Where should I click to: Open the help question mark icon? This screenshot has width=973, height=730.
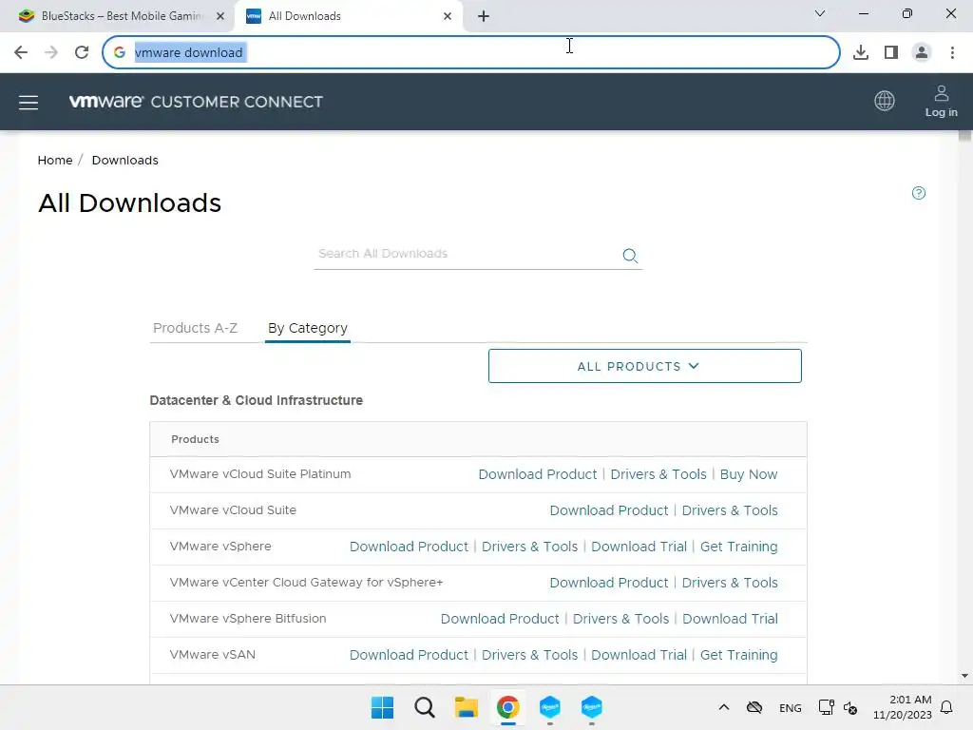[x=919, y=193]
